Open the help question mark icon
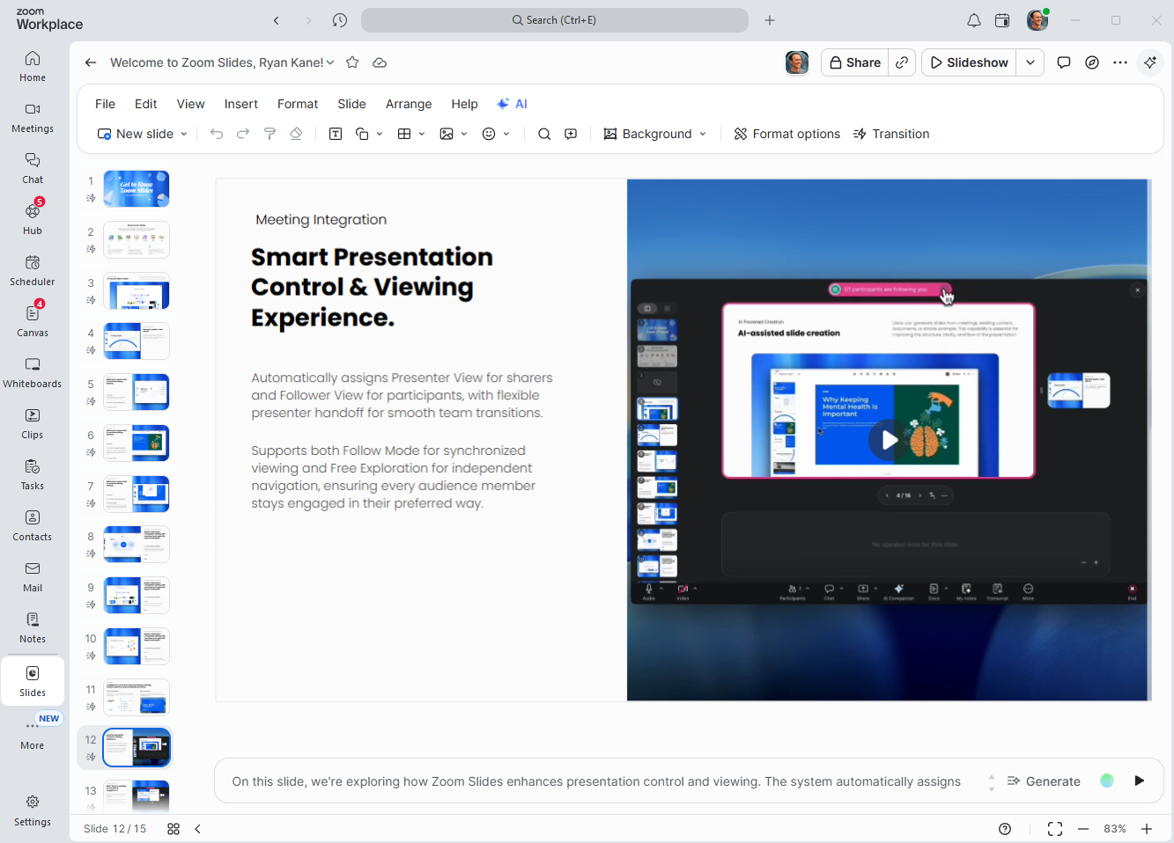Viewport: 1174px width, 843px height. (x=1005, y=829)
